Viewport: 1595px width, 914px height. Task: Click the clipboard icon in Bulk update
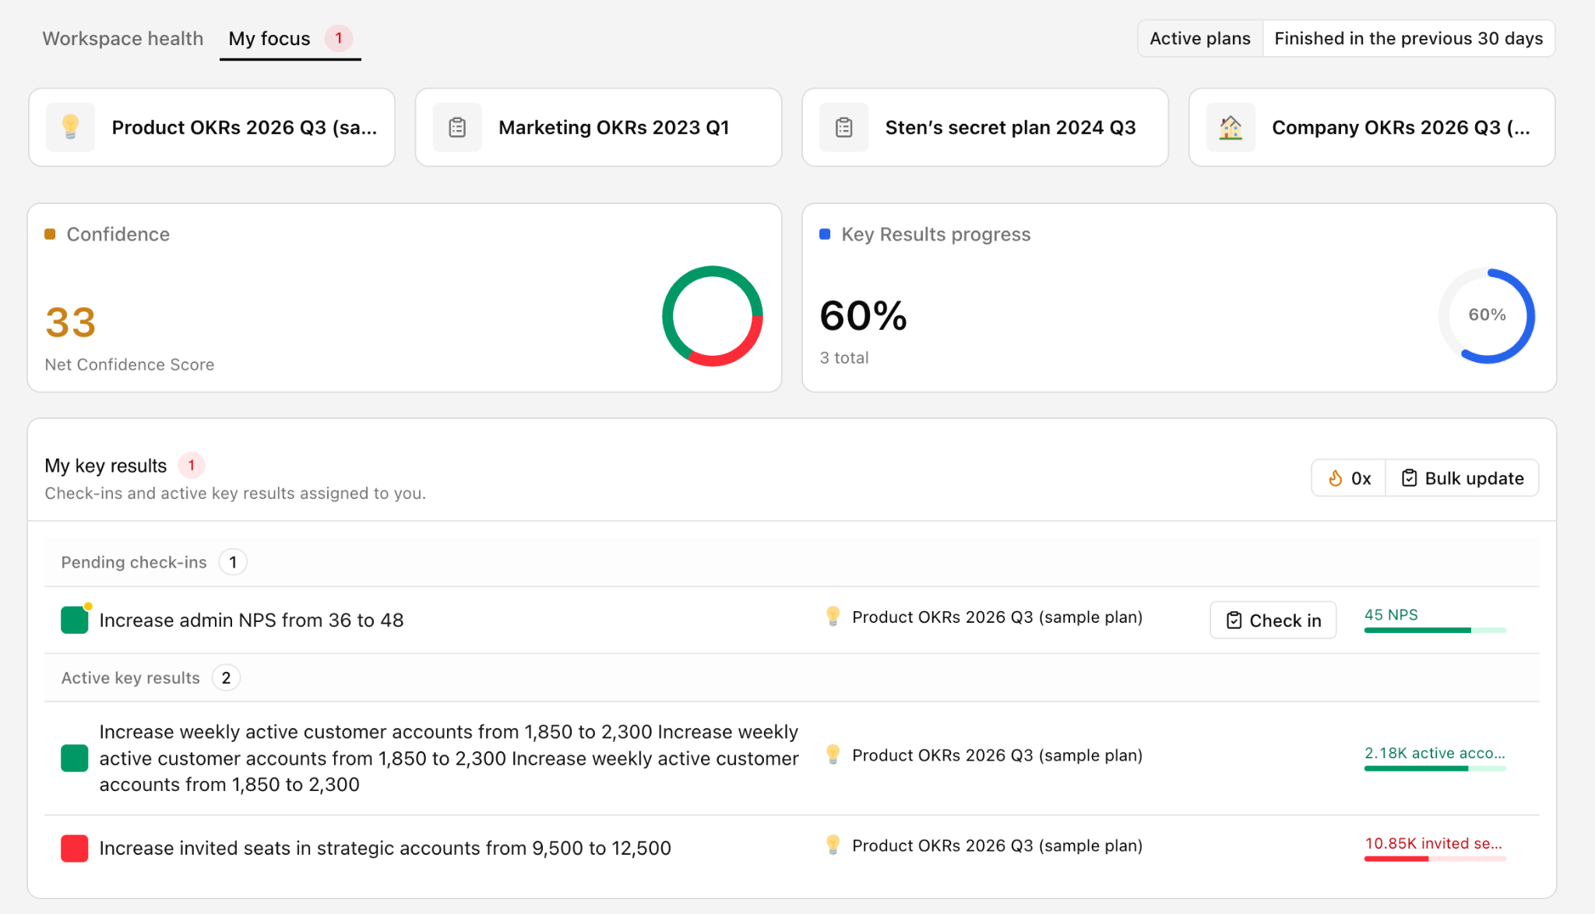click(x=1409, y=478)
